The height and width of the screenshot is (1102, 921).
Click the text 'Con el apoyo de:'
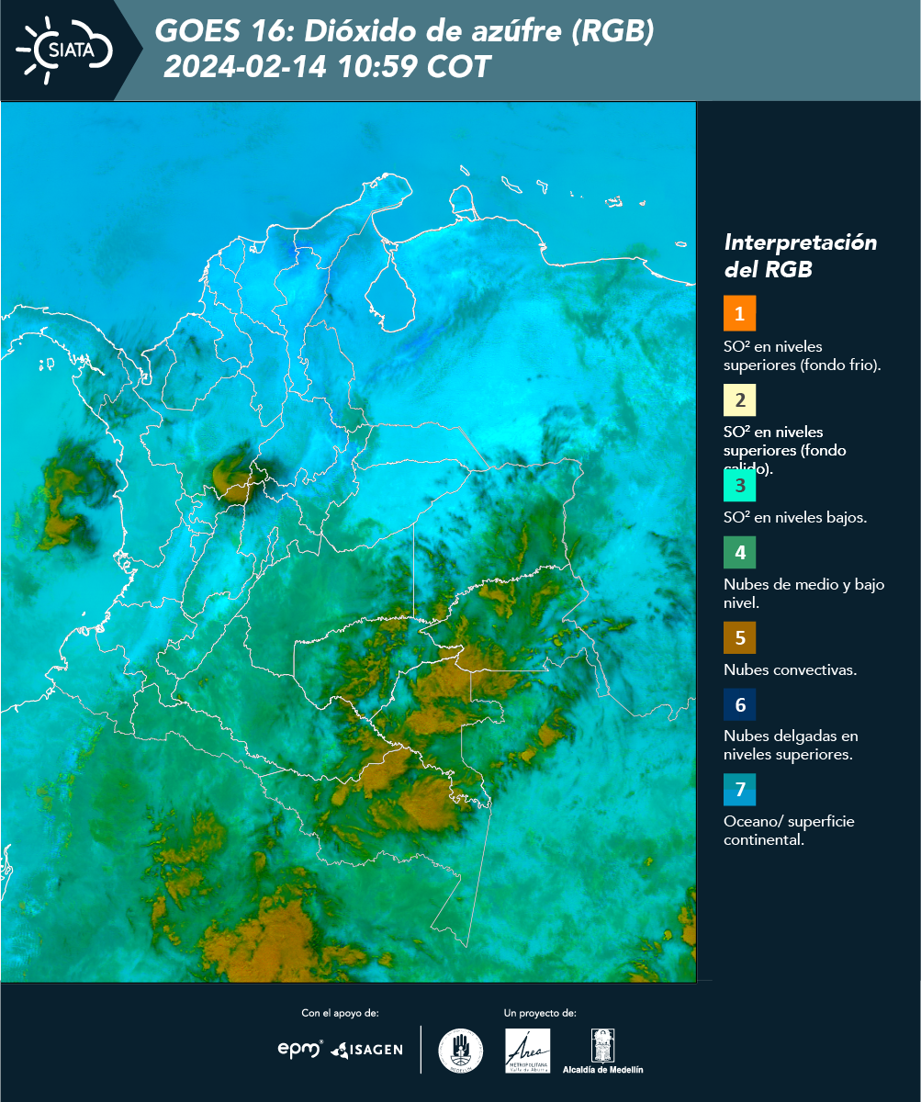340,1013
